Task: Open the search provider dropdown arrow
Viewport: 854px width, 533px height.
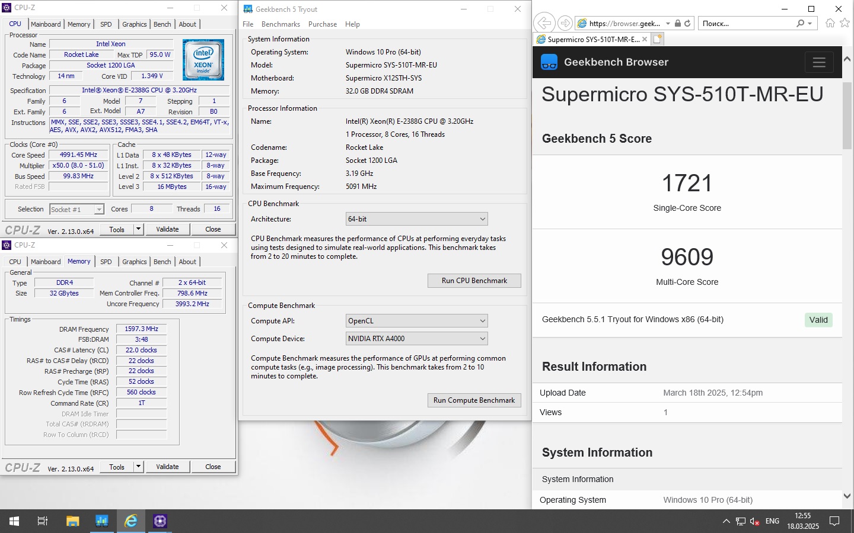Action: (810, 24)
